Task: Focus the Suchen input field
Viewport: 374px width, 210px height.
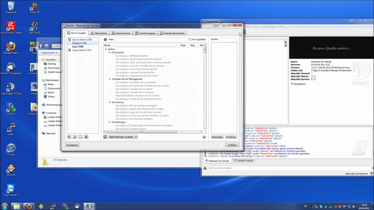Action: click(x=228, y=39)
